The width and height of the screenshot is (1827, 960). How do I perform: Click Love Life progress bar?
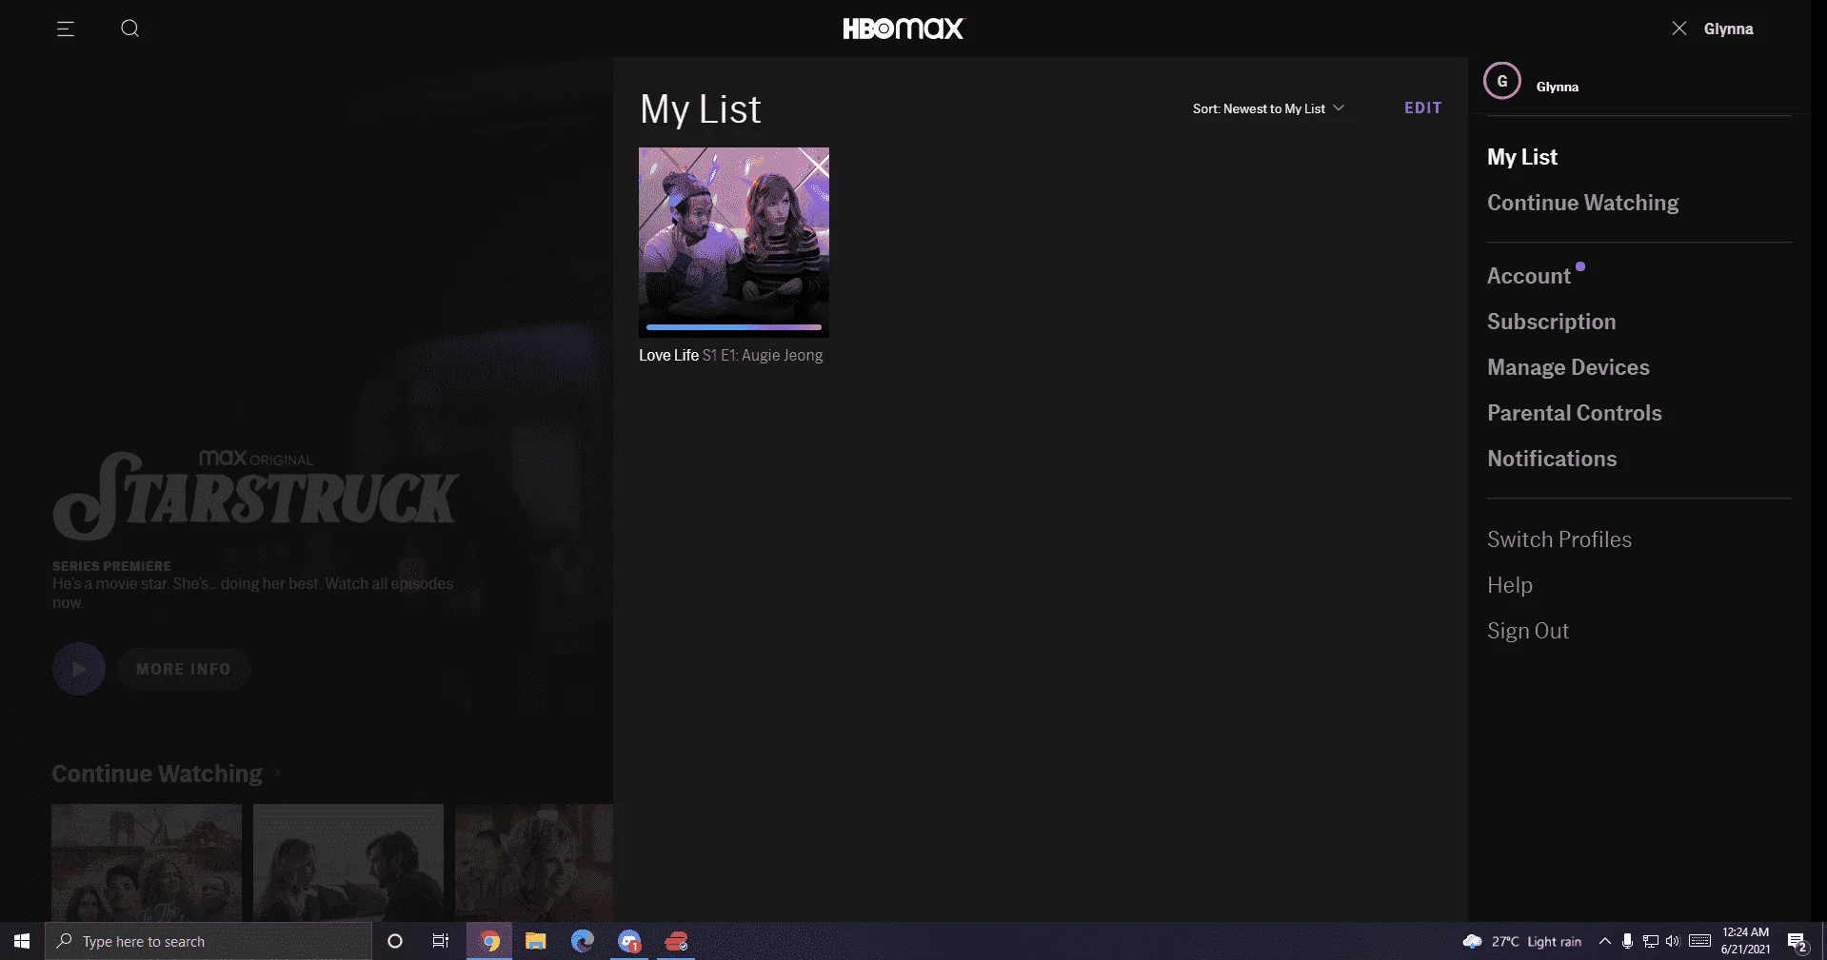click(734, 327)
